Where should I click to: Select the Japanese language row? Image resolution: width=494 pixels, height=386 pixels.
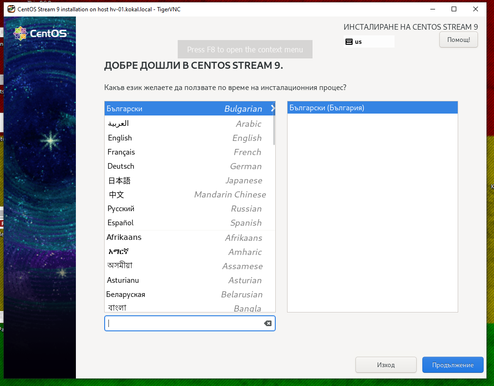tap(189, 180)
